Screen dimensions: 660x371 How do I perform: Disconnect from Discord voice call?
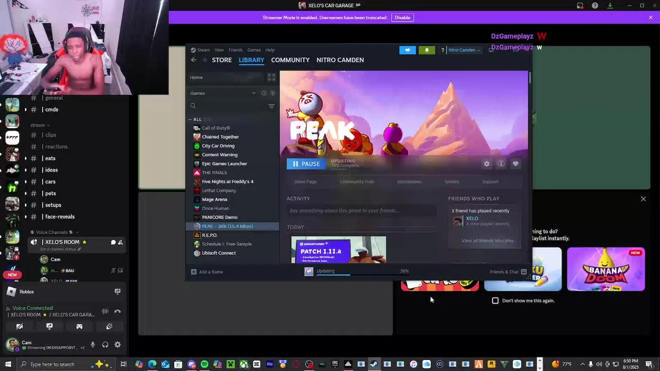117,311
